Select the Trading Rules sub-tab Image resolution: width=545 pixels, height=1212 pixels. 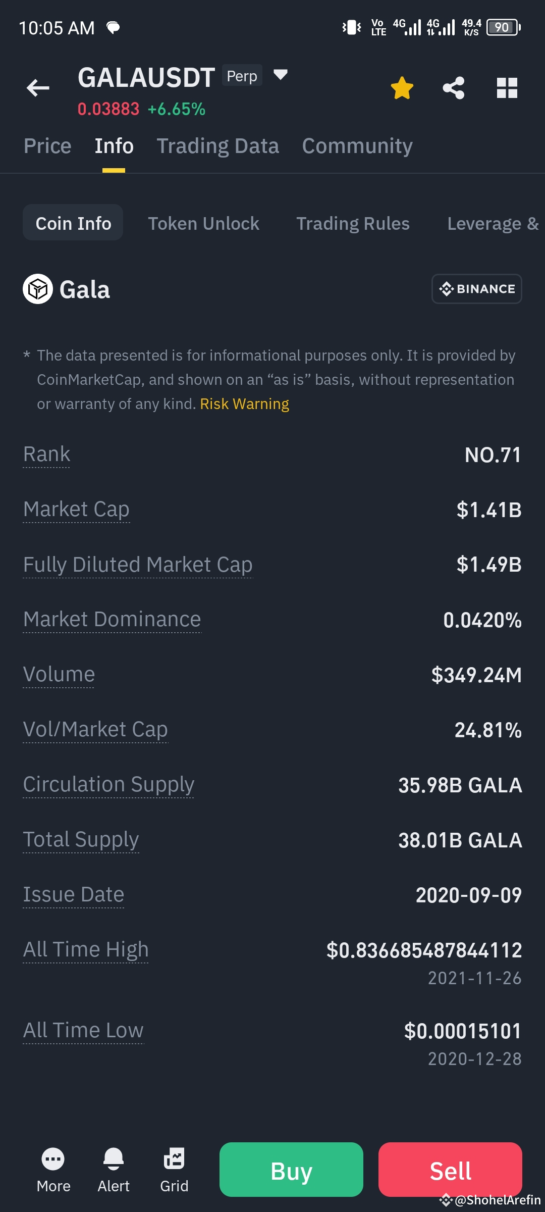353,223
